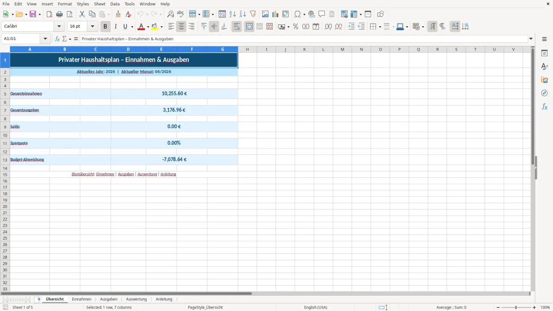Toggle print preview
The image size is (553, 311).
click(70, 14)
